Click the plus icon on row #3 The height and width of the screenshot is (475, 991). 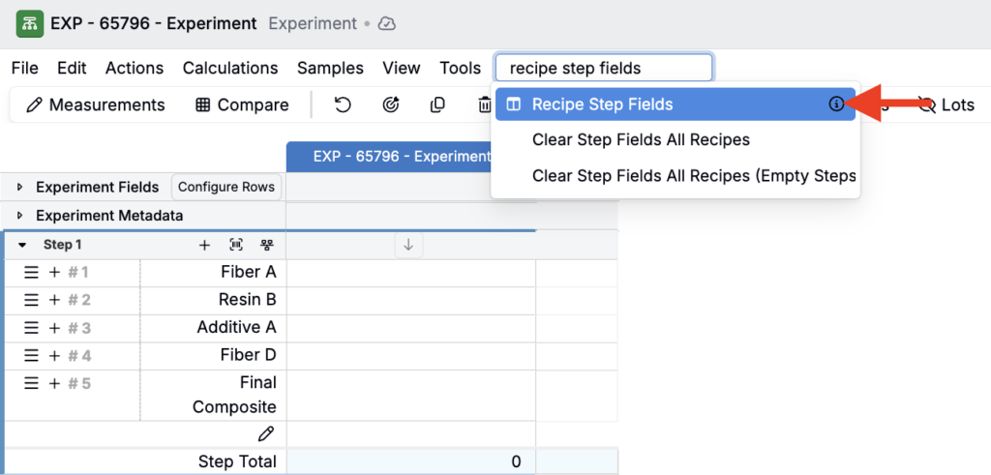click(x=54, y=328)
